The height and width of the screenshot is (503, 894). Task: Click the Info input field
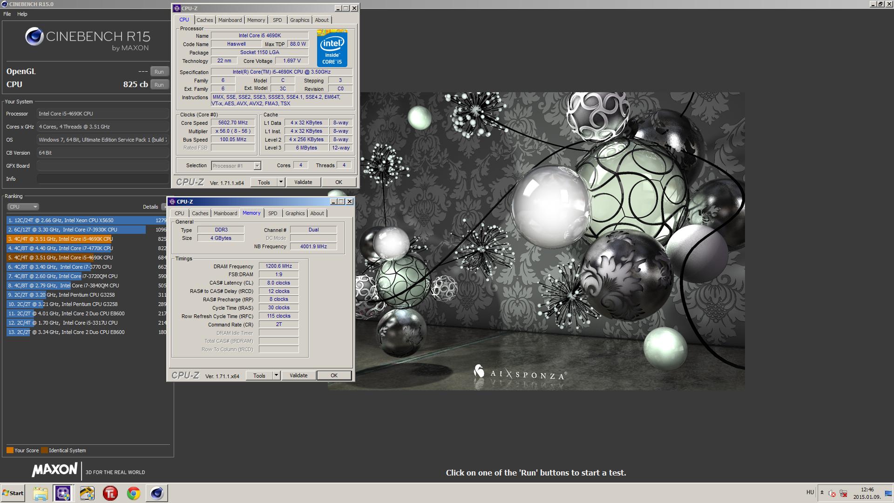pos(102,179)
